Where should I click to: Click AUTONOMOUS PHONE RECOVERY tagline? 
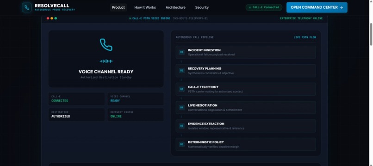point(55,10)
